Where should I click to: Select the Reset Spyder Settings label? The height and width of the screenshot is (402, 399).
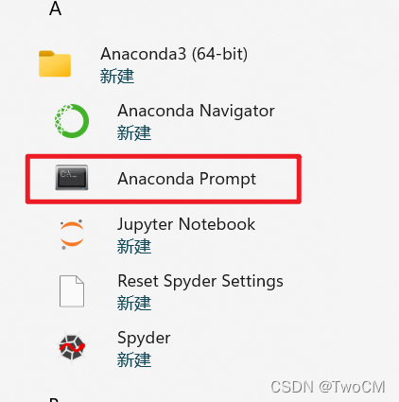point(200,282)
